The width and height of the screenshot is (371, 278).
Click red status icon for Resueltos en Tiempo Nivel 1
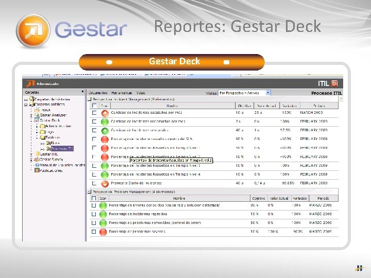[105, 148]
